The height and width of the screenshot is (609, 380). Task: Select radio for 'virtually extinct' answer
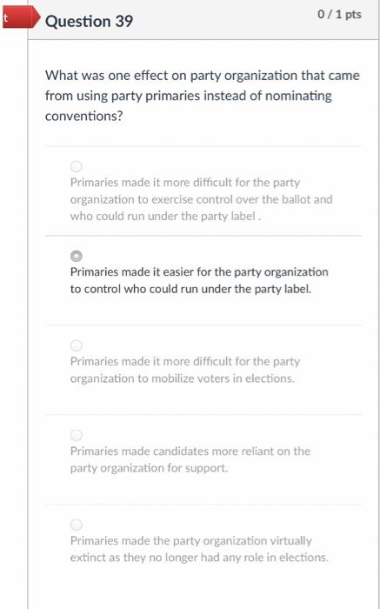click(77, 525)
